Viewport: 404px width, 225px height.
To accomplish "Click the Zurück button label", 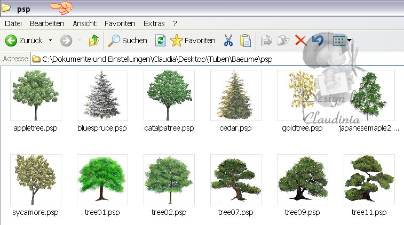I will pyautogui.click(x=30, y=41).
